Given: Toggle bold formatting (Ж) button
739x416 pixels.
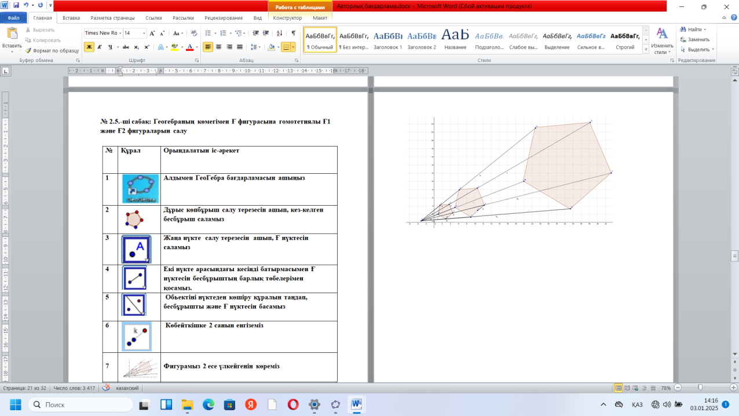Looking at the screenshot, I should (89, 47).
